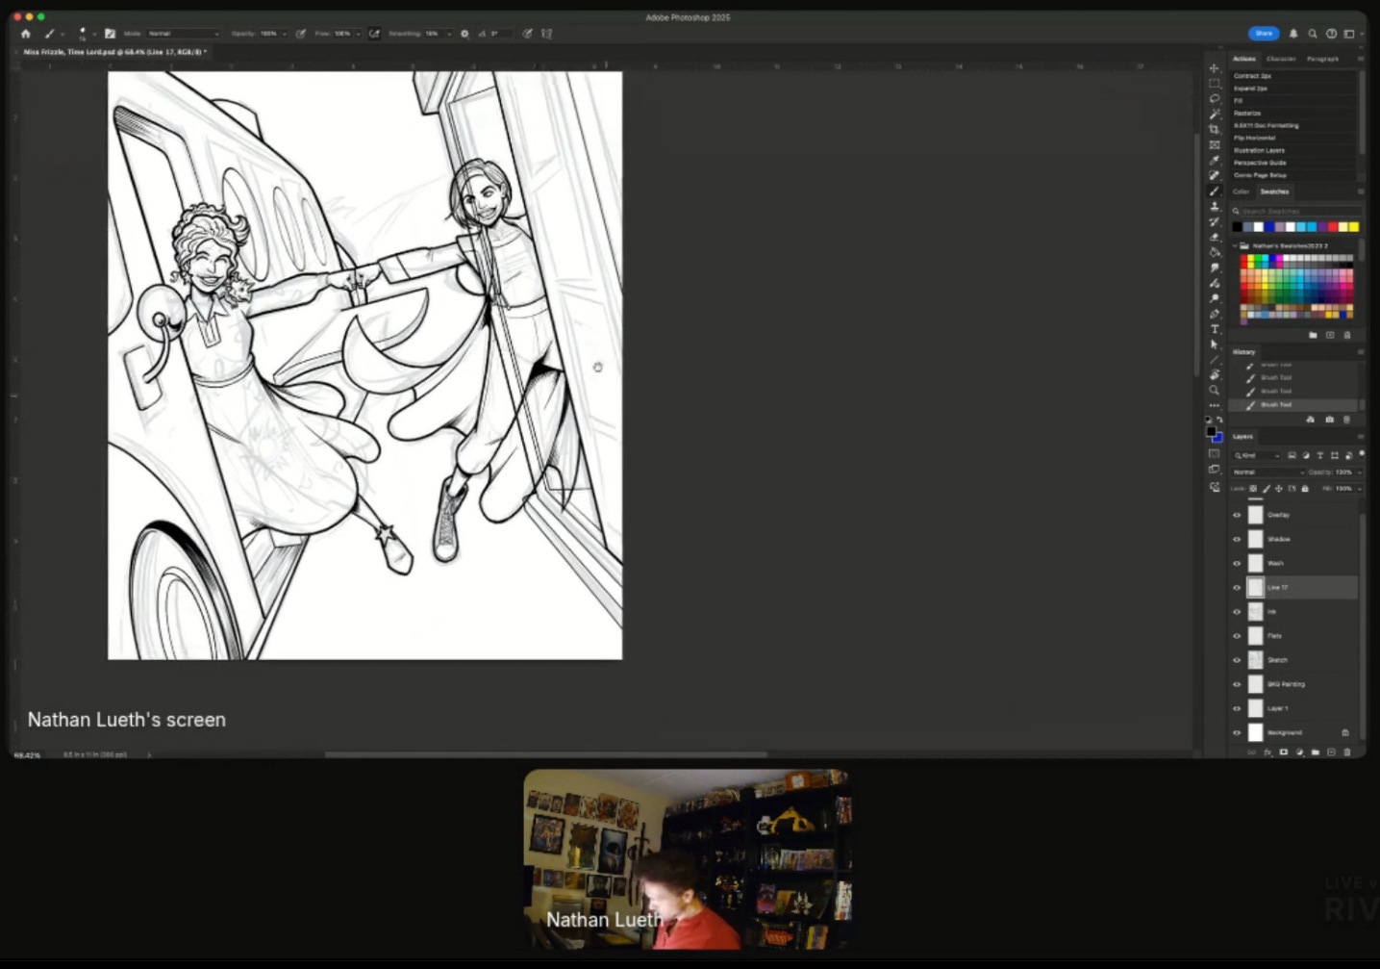This screenshot has width=1380, height=969.
Task: Hide the Flats layer
Action: (1238, 635)
